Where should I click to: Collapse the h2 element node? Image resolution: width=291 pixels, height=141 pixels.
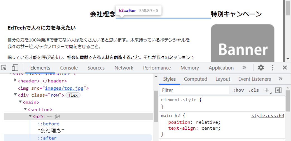(x=30, y=116)
